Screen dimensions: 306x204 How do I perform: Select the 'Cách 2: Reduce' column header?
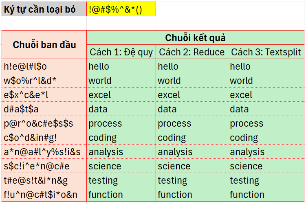point(192,52)
